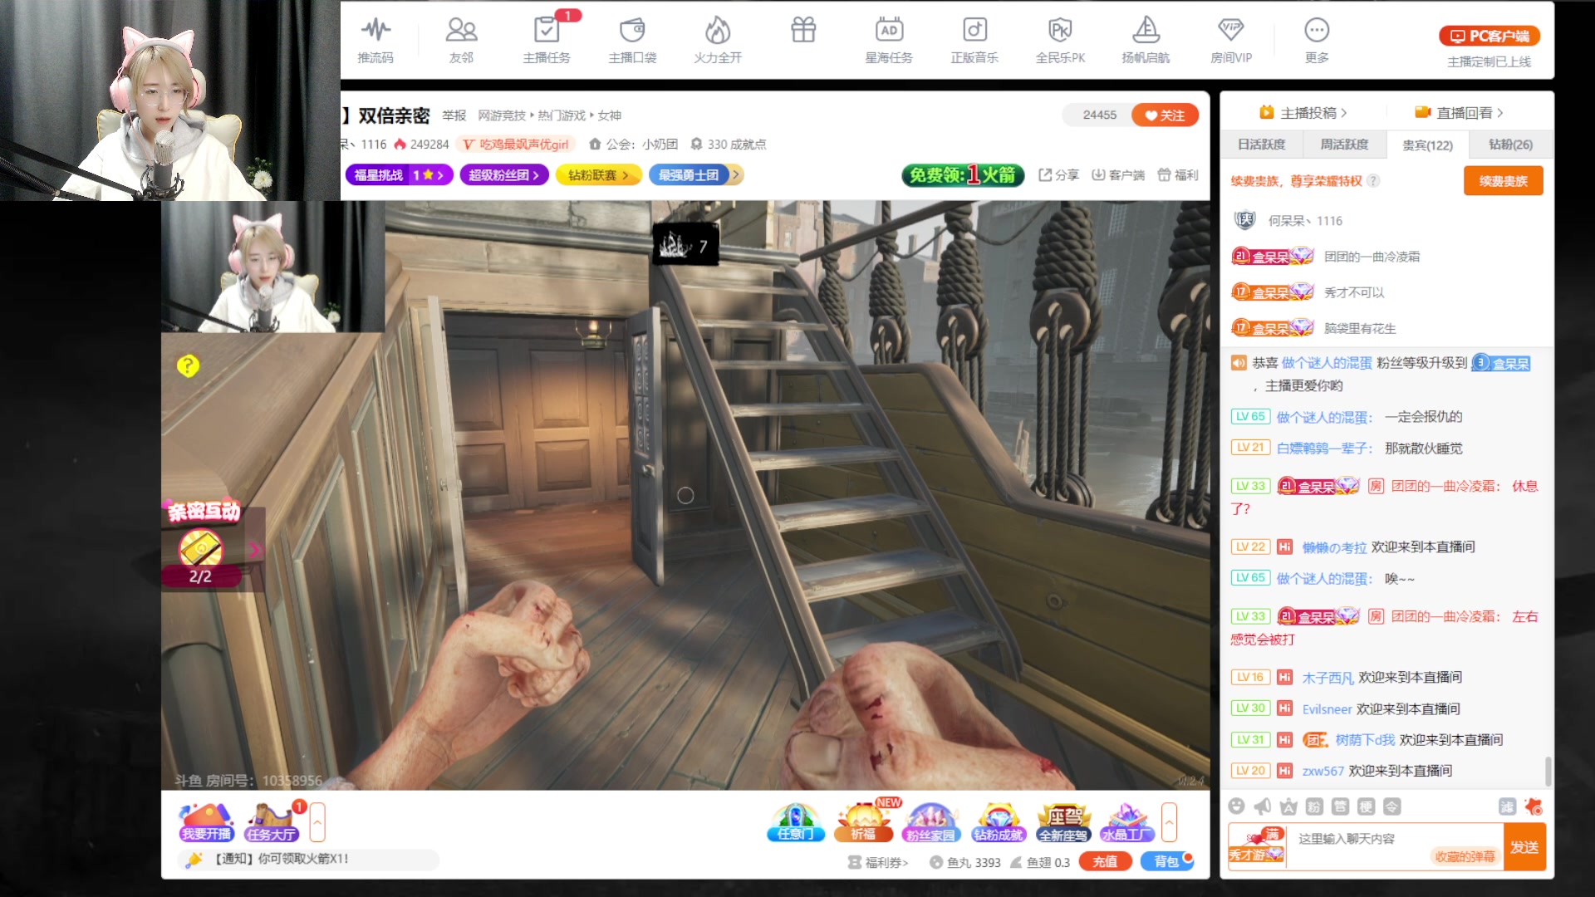The image size is (1595, 897).
Task: Click the red star icon beside filter
Action: click(x=1534, y=806)
